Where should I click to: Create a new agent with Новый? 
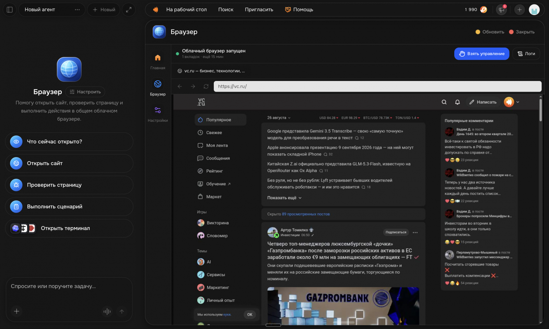point(104,10)
